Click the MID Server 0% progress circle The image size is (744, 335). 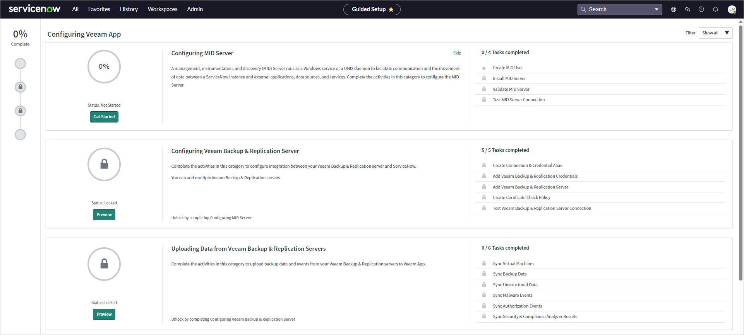click(x=104, y=66)
